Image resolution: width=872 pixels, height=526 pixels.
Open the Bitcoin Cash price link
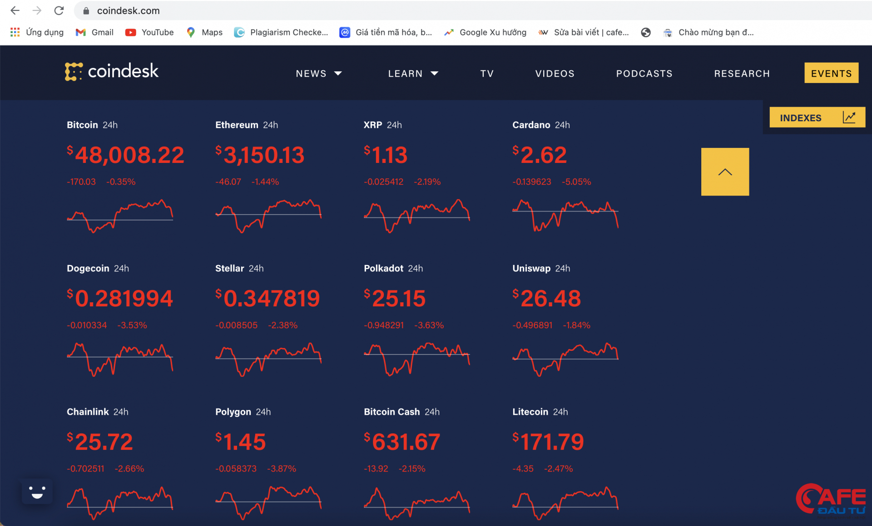pyautogui.click(x=391, y=412)
